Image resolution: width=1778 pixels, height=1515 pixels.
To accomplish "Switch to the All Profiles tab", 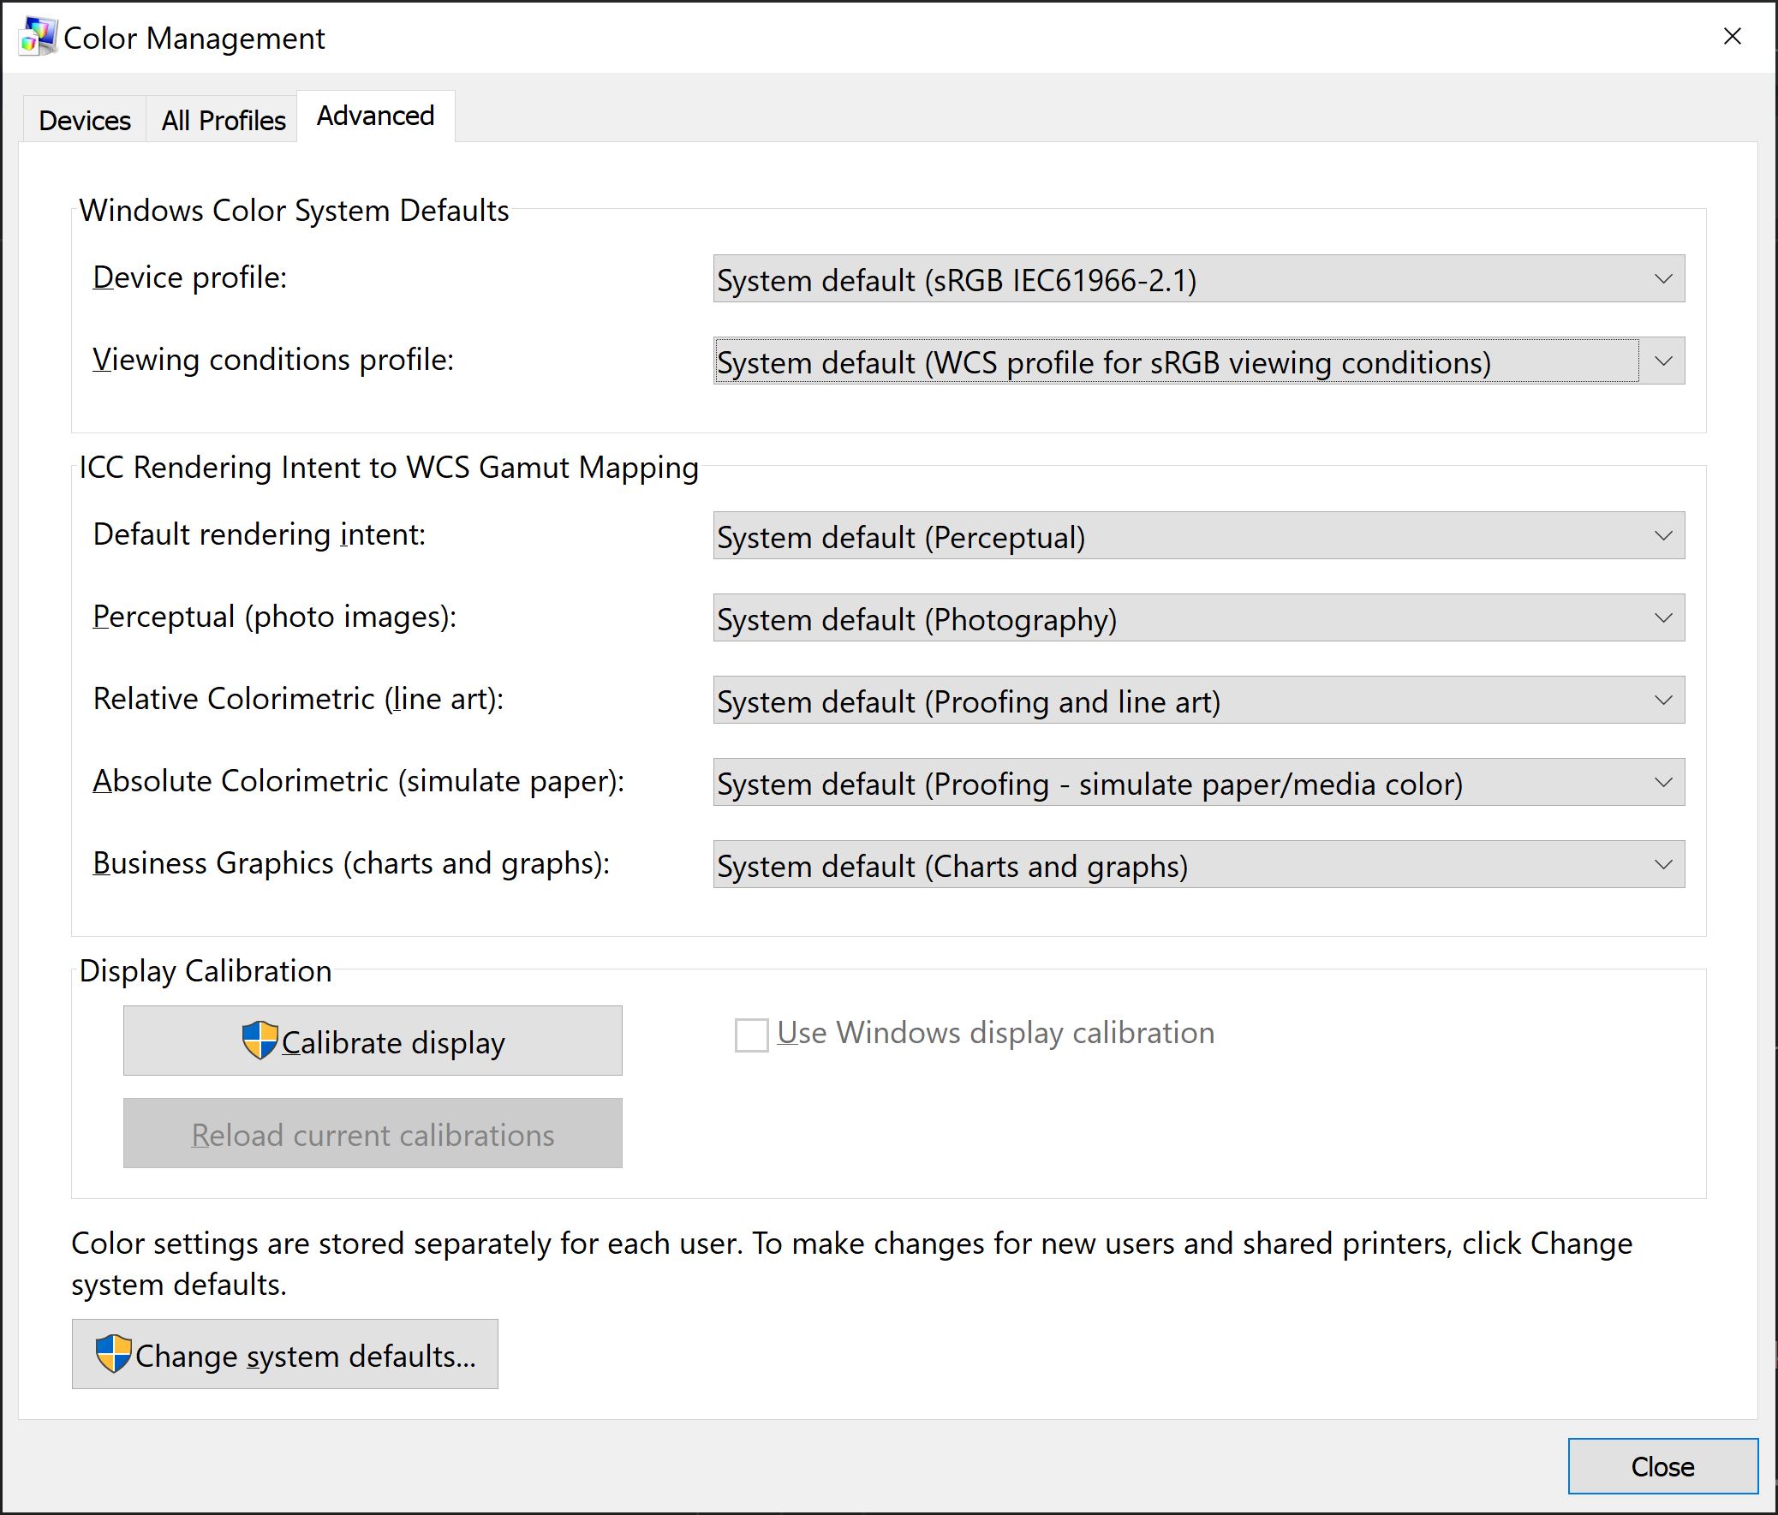I will 224,120.
